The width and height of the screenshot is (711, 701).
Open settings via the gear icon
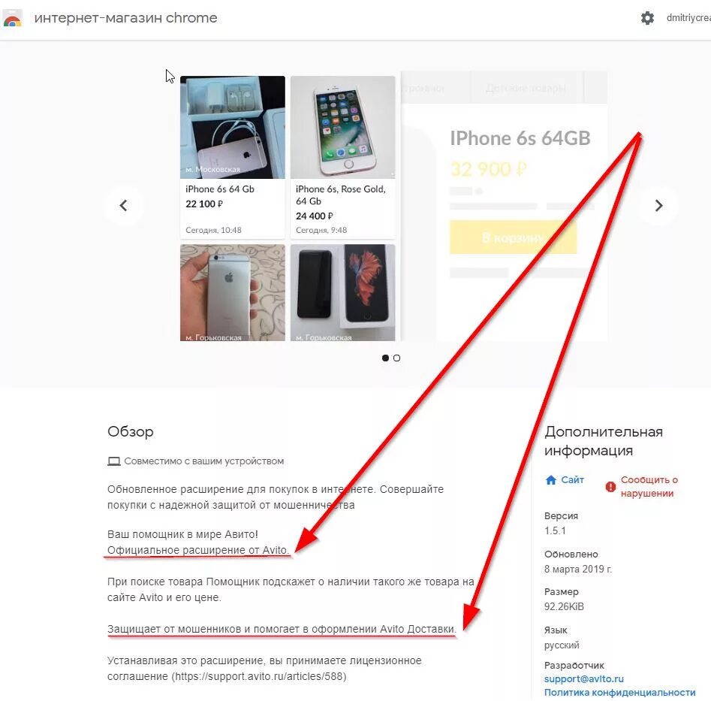click(x=647, y=18)
